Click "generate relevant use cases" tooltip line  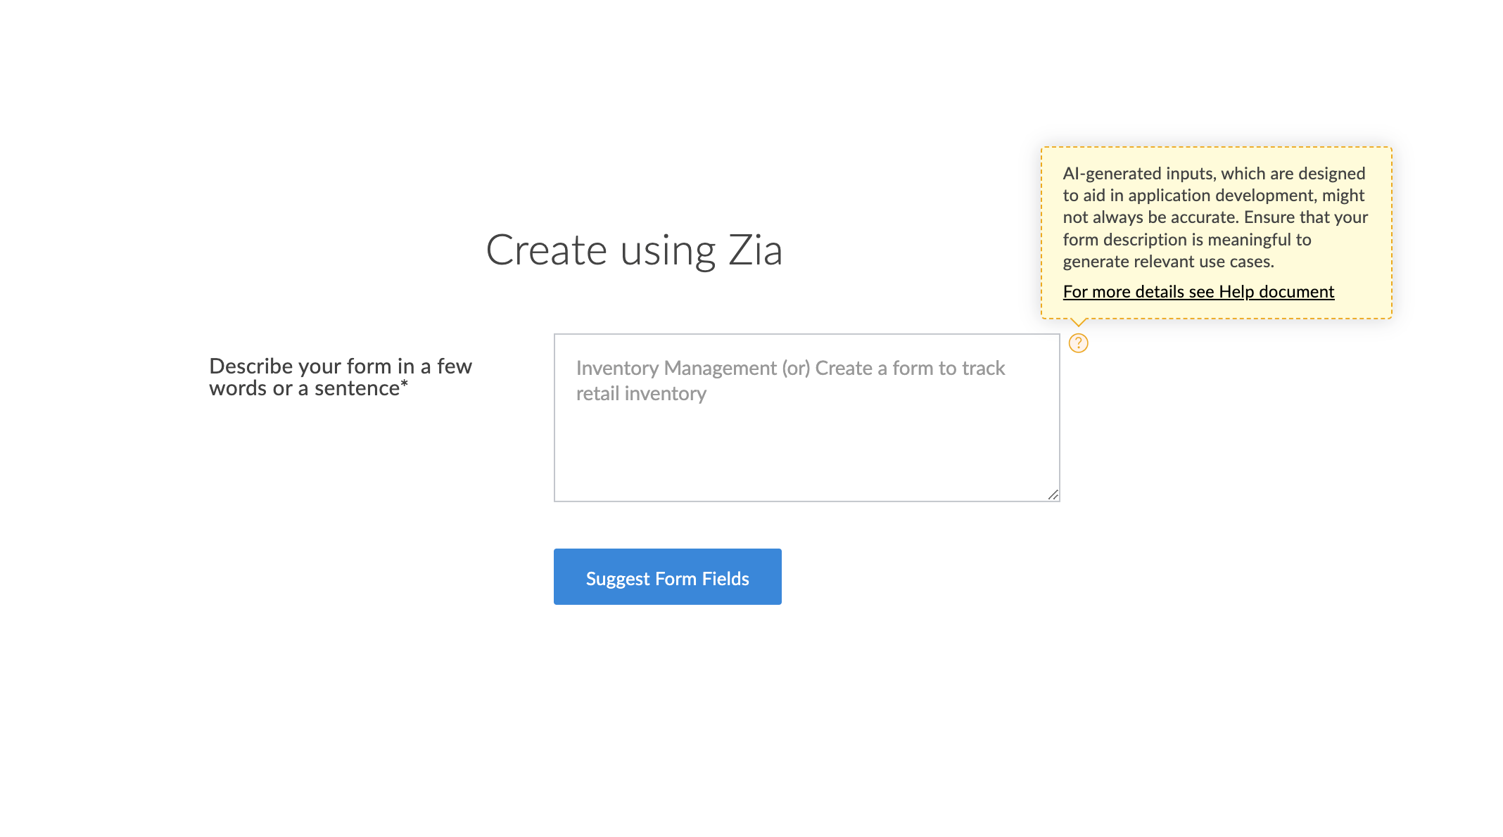click(x=1168, y=262)
